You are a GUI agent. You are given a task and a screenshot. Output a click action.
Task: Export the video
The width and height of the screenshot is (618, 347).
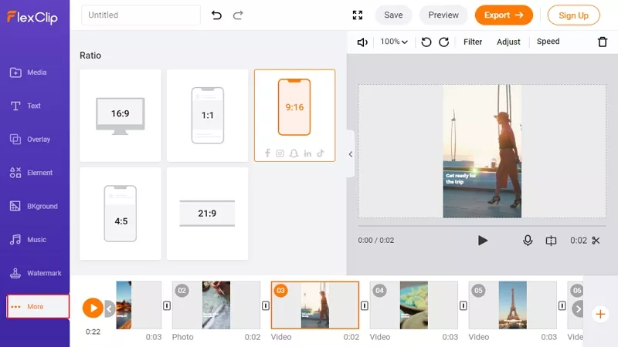(x=504, y=15)
